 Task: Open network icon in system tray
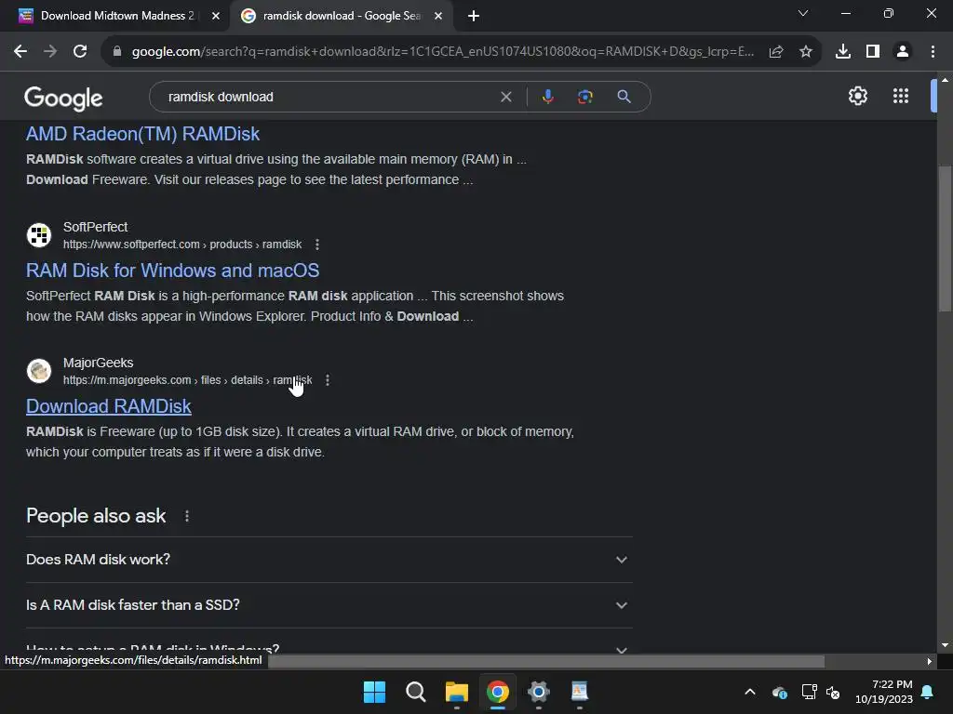click(x=809, y=692)
